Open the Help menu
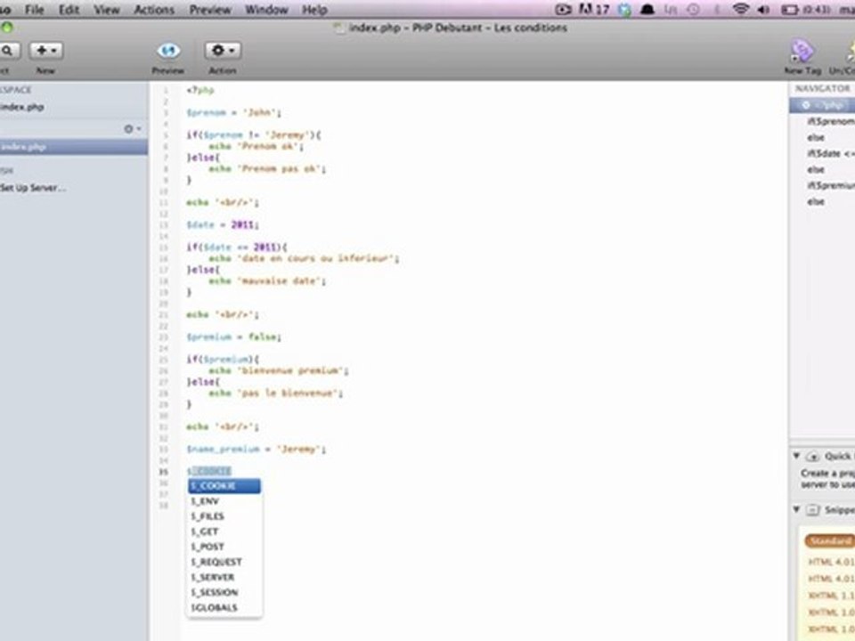The height and width of the screenshot is (641, 855). (x=314, y=9)
